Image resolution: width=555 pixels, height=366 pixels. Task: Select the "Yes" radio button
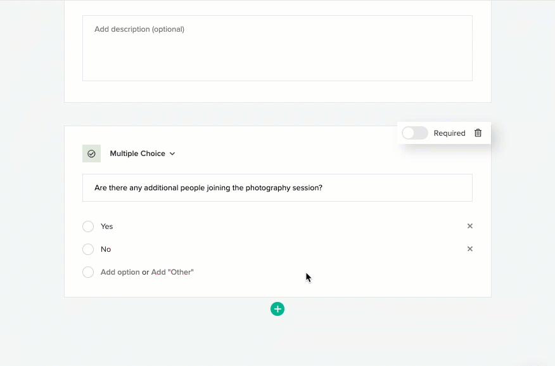[88, 226]
